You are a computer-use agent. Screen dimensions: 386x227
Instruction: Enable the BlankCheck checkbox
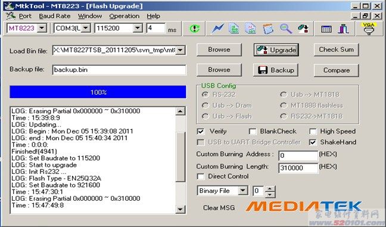(x=253, y=132)
